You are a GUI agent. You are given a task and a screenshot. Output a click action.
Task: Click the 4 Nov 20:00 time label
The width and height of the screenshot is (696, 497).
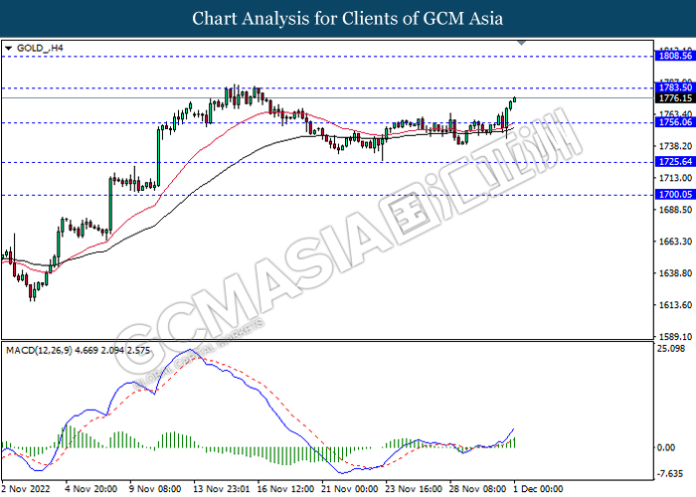point(91,489)
